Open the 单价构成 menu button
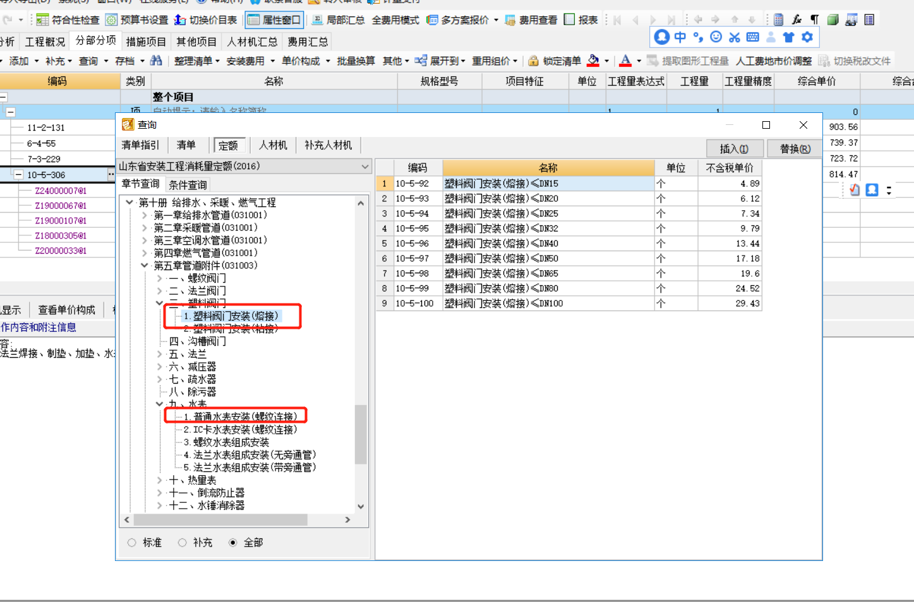Screen dimensions: 914x602 306,61
